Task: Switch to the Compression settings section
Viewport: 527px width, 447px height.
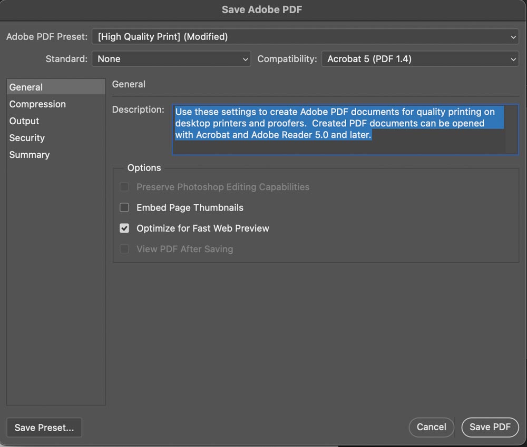Action: 37,104
